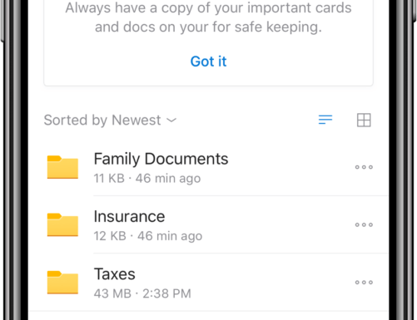This screenshot has height=320, width=417.
Task: Switch to list view layout icon
Action: click(x=325, y=120)
